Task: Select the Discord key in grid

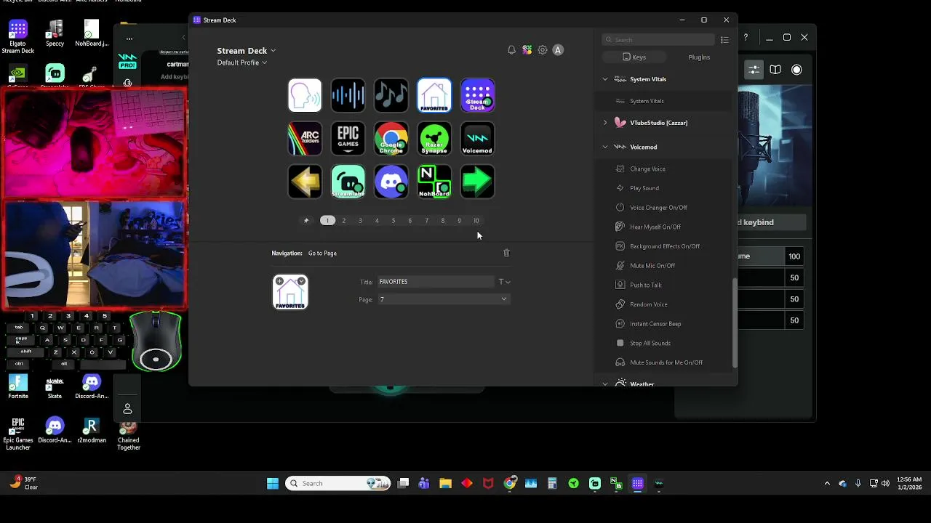Action: [x=391, y=182]
